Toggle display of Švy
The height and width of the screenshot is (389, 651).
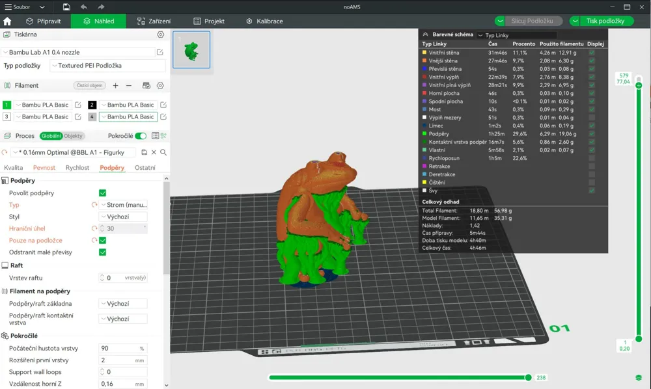point(592,191)
